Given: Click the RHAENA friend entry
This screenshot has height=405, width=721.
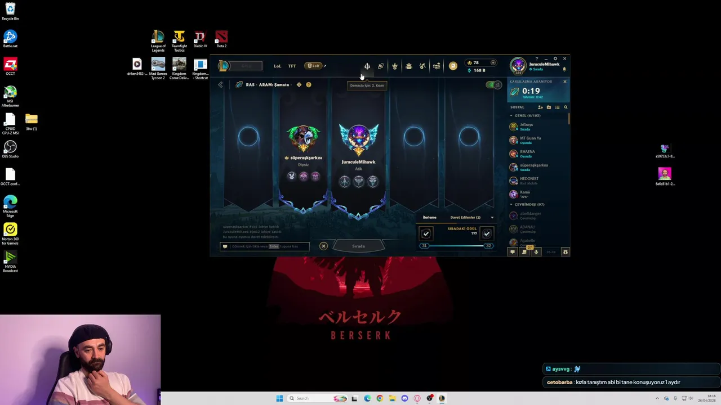Looking at the screenshot, I should pyautogui.click(x=538, y=154).
